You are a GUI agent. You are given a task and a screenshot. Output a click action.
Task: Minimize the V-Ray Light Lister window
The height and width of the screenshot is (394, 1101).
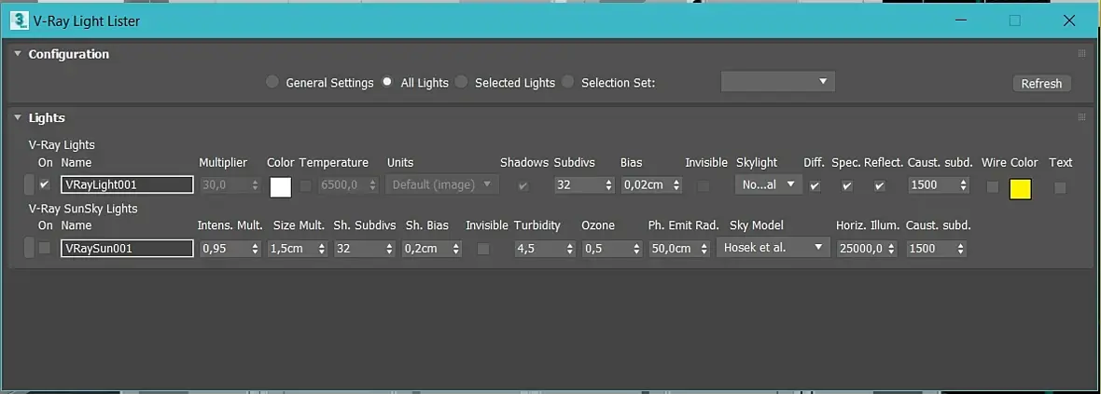[x=960, y=21]
